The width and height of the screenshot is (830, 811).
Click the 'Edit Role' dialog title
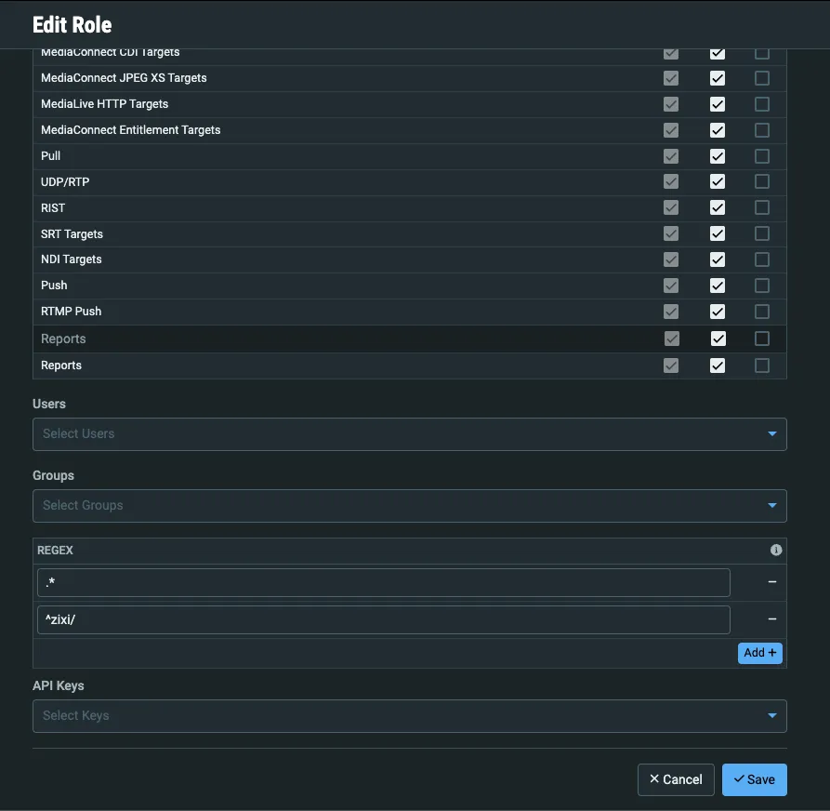click(x=72, y=25)
